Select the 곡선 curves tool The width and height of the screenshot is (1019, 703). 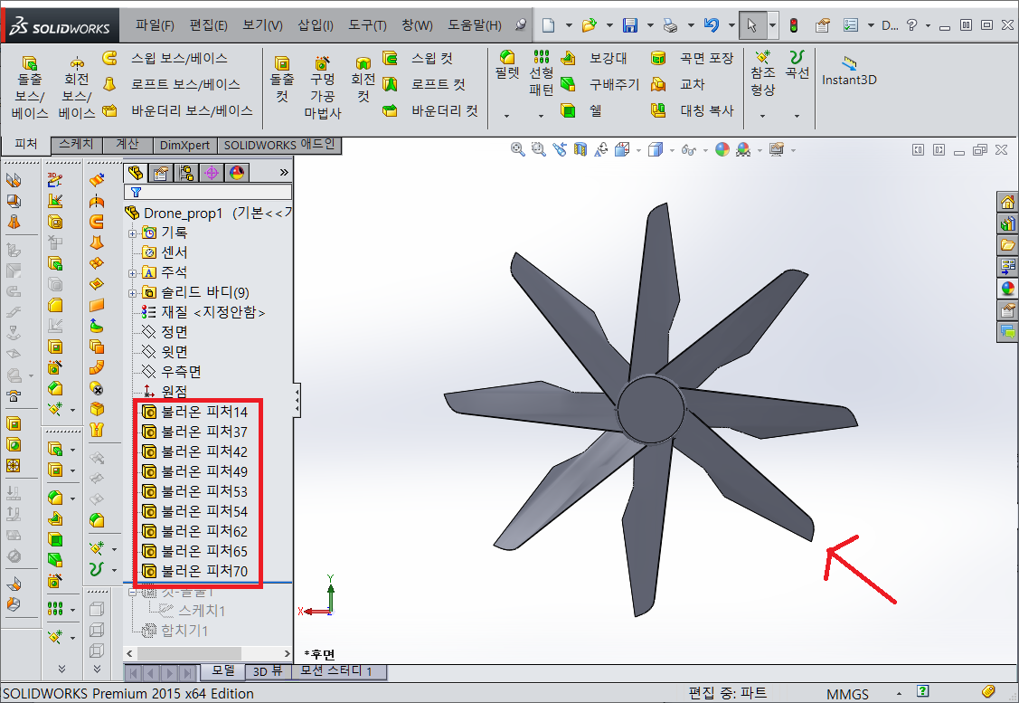tap(797, 64)
